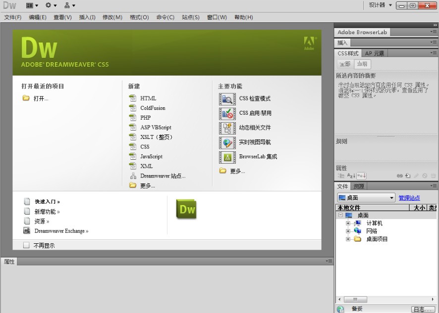The width and height of the screenshot is (439, 313).
Task: Click the show set properties icon
Action: [x=361, y=176]
